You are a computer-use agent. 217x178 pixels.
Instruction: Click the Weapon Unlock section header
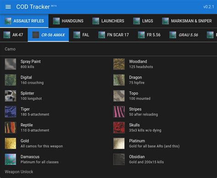pyautogui.click(x=19, y=172)
